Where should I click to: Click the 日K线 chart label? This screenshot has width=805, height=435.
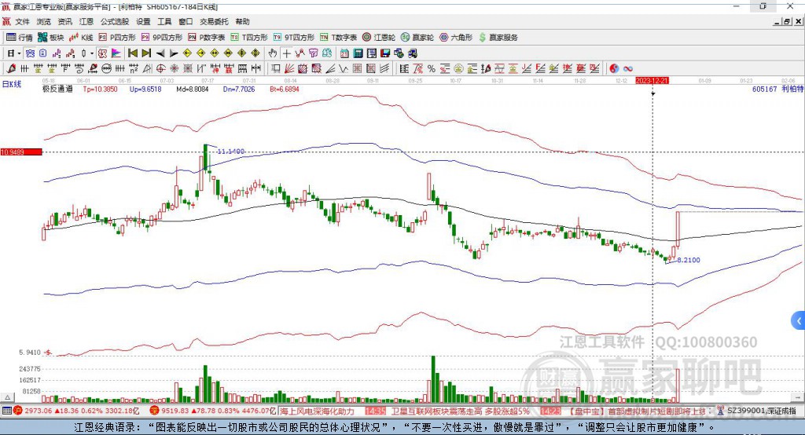(x=12, y=84)
